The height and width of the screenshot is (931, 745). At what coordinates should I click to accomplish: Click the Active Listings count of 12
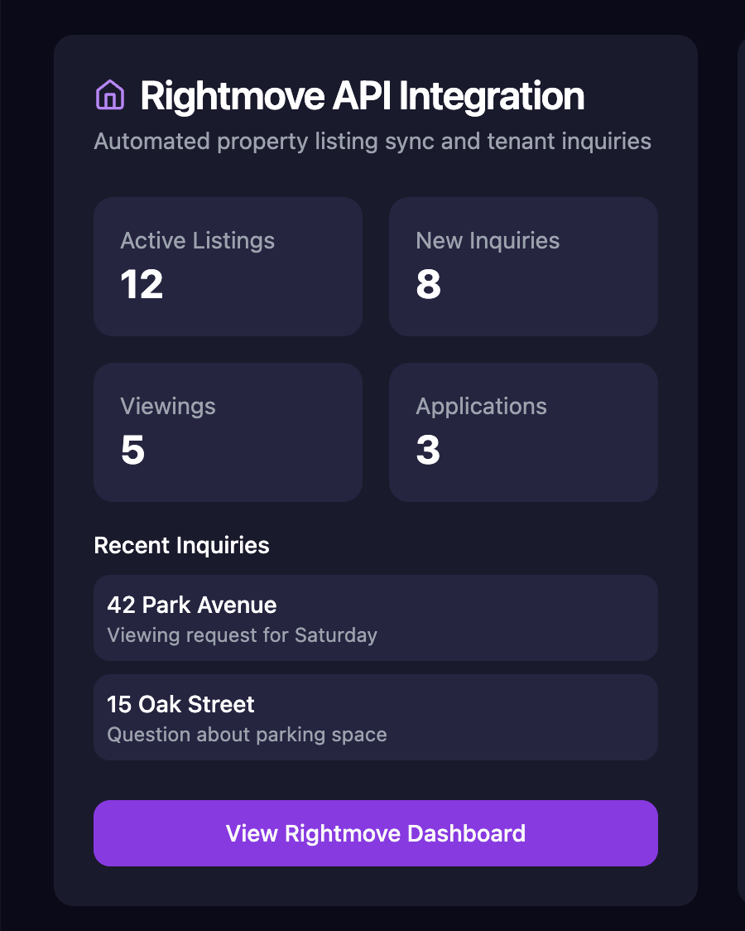142,285
